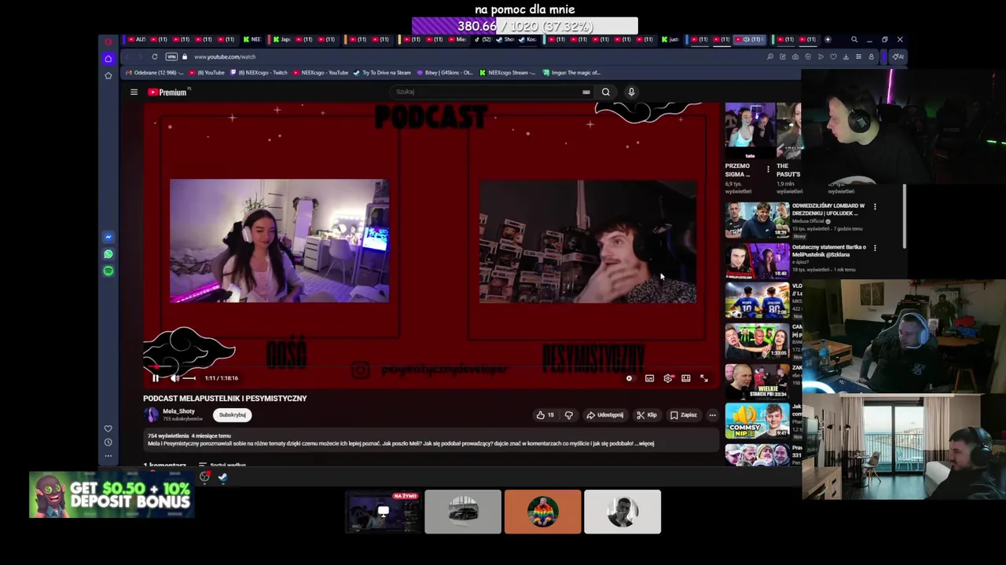Open history clock icon in Opera sidebar

click(x=108, y=442)
